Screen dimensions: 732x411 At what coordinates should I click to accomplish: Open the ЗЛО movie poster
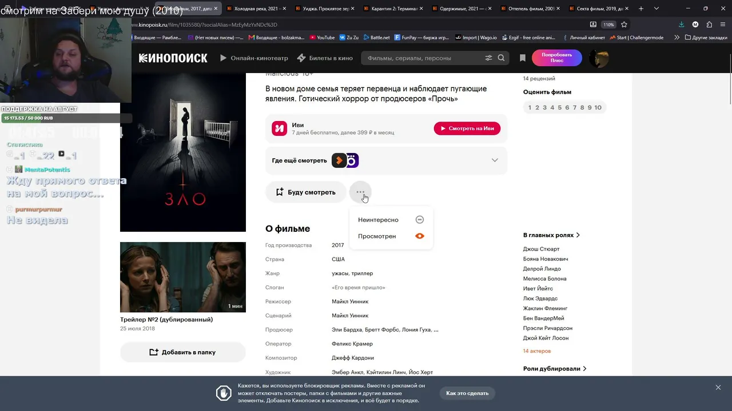183,152
